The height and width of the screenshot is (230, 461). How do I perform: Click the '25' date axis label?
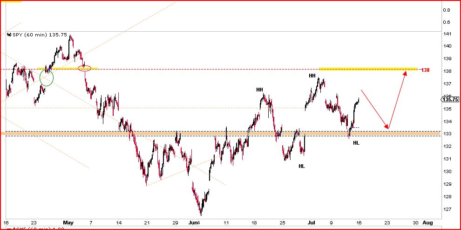point(283,223)
